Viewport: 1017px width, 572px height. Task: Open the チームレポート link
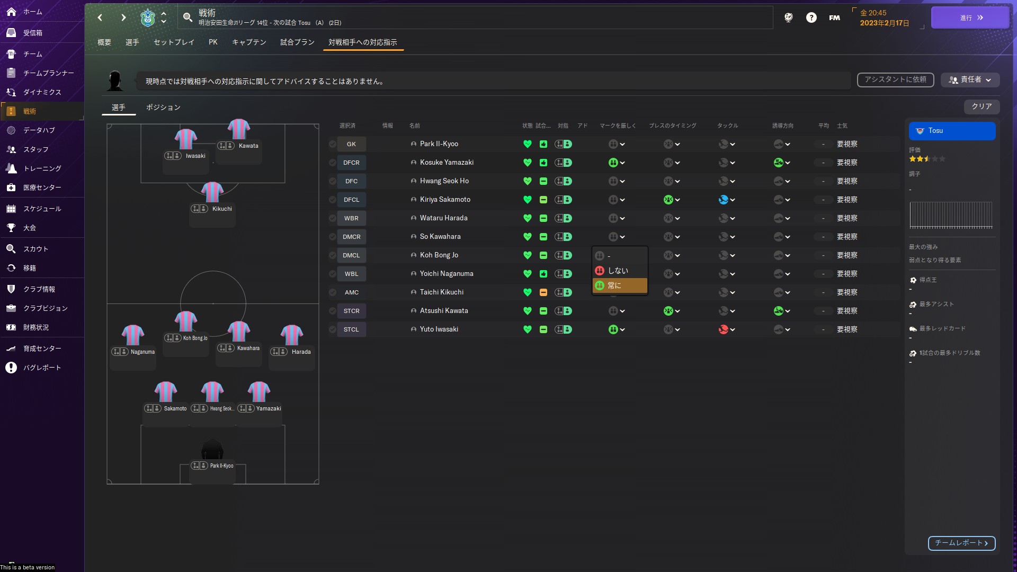tap(961, 543)
